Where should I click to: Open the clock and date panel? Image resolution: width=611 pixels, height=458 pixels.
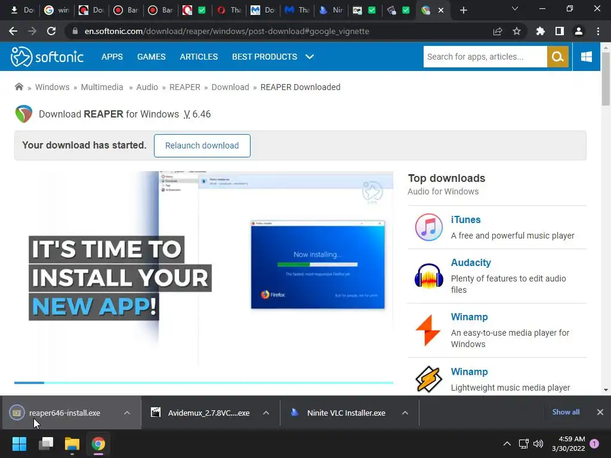tap(568, 444)
